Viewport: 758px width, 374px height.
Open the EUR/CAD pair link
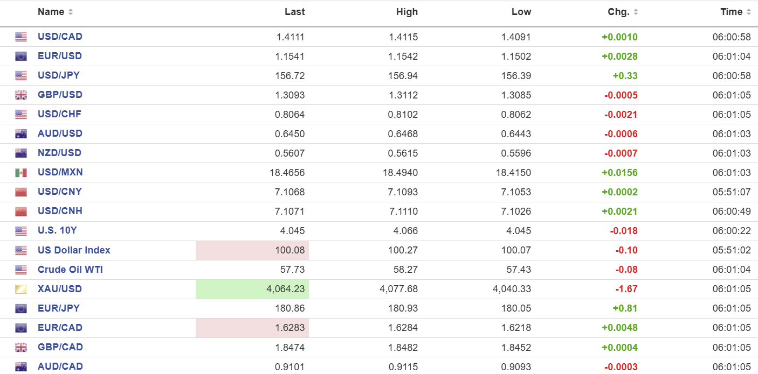click(x=60, y=328)
